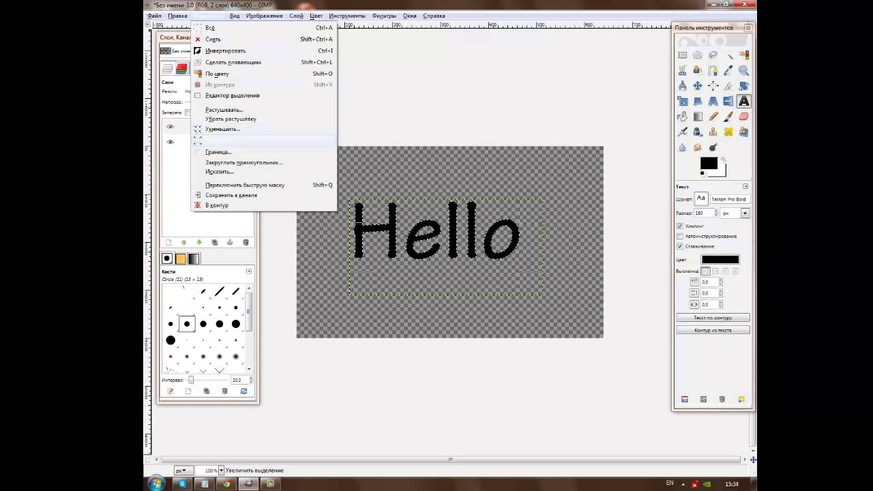Click the Windows Start button
This screenshot has width=873, height=491.
pos(156,483)
